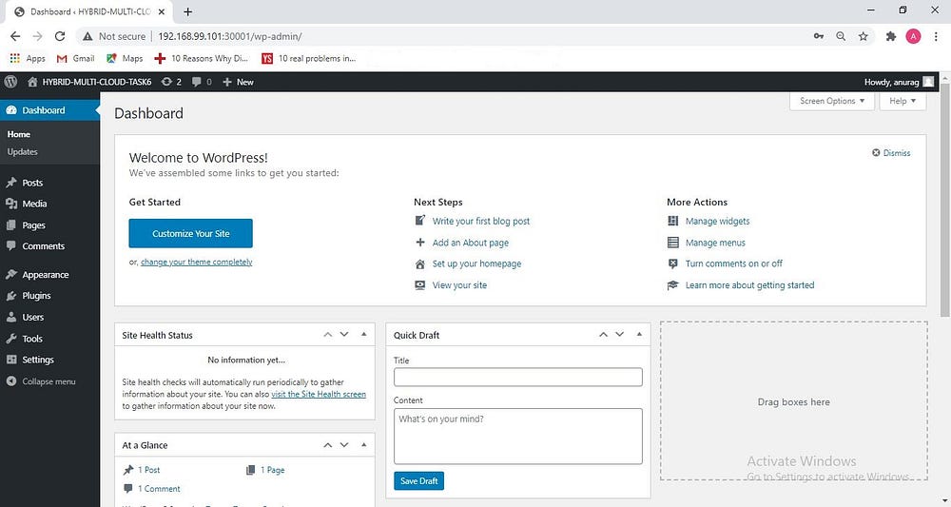
Task: Click the user avatar in admin bar
Action: (x=928, y=82)
